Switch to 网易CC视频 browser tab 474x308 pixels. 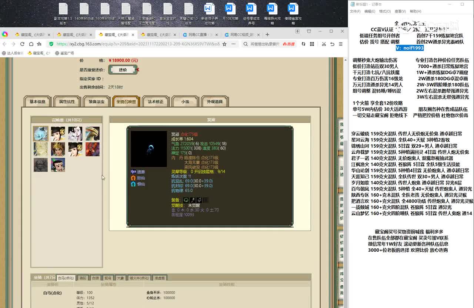click(242, 35)
